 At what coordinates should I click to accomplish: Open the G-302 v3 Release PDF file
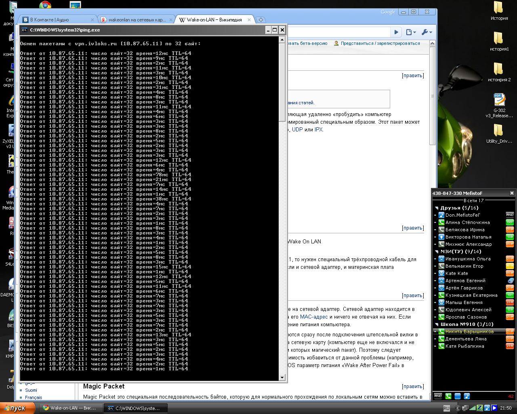[x=499, y=105]
